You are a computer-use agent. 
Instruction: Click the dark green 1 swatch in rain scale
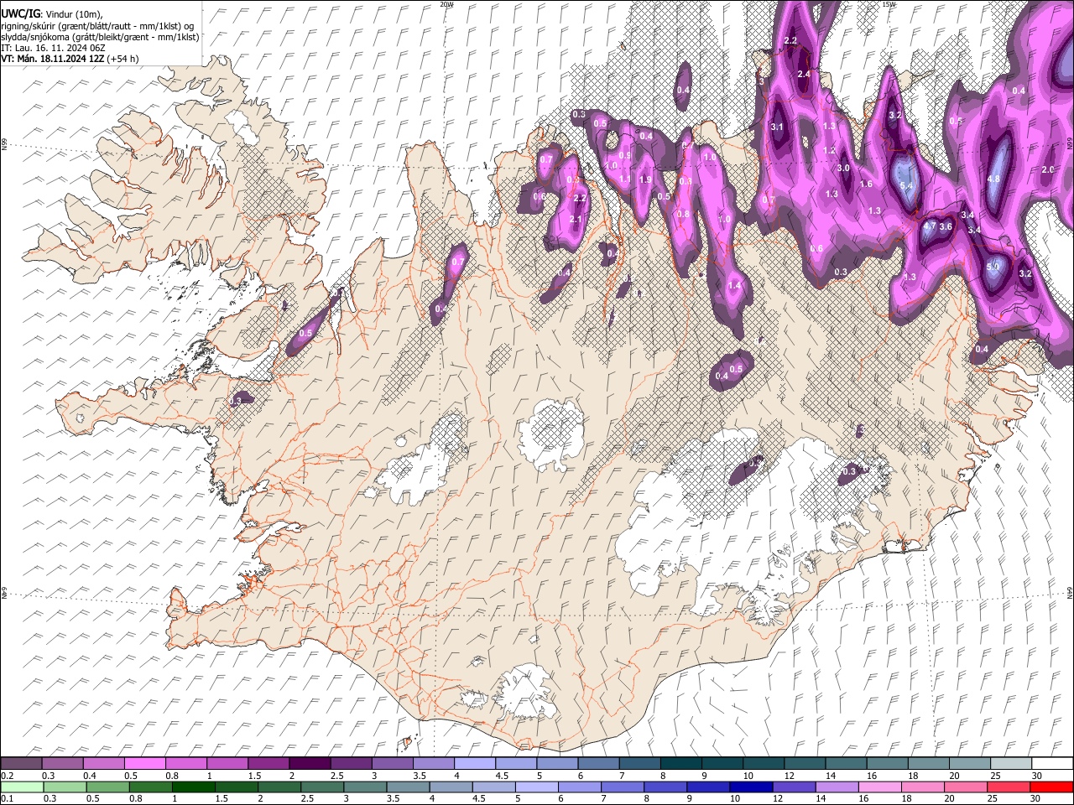pyautogui.click(x=193, y=787)
